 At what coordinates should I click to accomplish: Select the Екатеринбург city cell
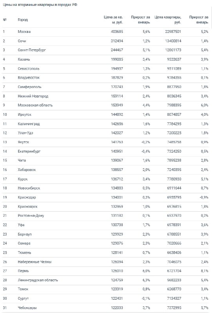pos(29,151)
